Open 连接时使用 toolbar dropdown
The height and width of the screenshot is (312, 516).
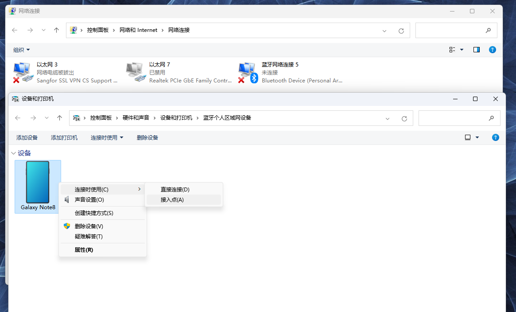click(107, 137)
